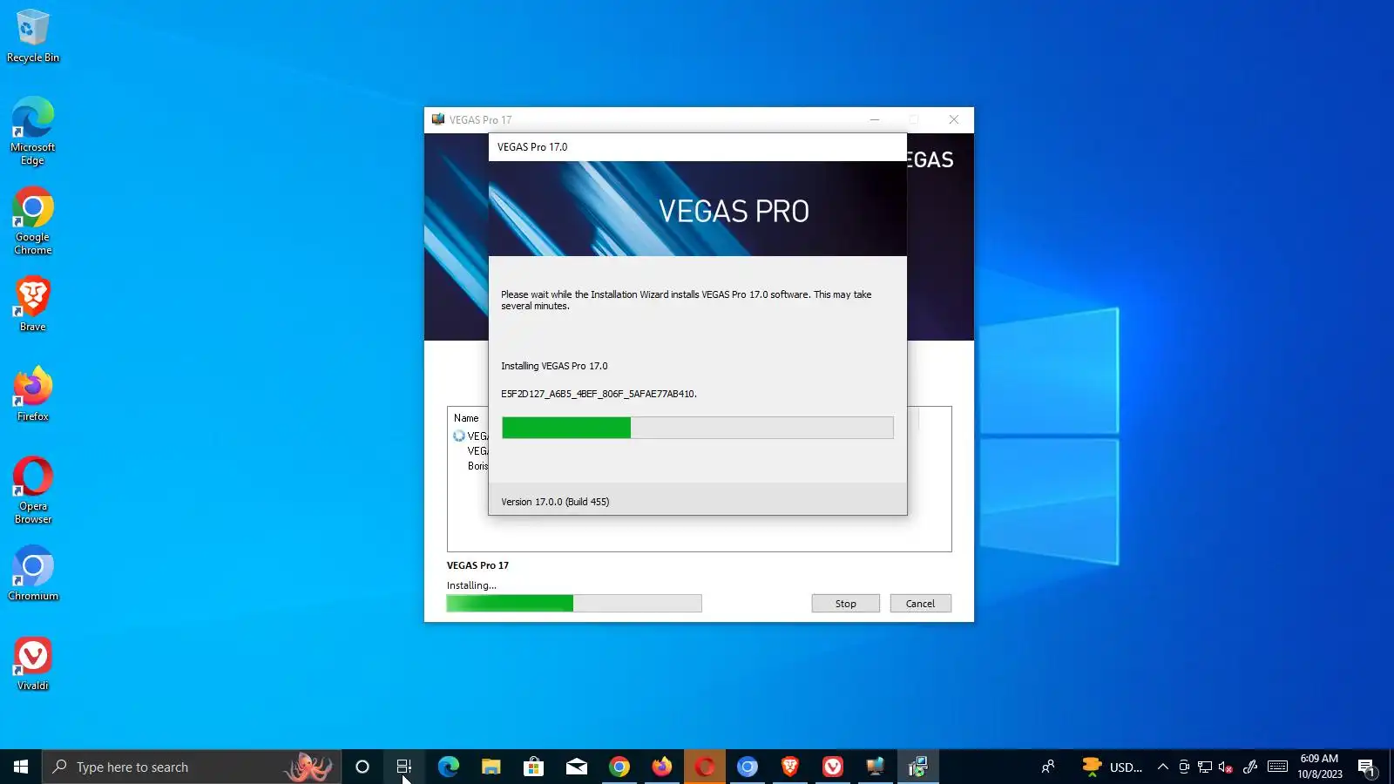Switch to Vivaldi on the taskbar
Viewport: 1394px width, 784px height.
pos(832,767)
